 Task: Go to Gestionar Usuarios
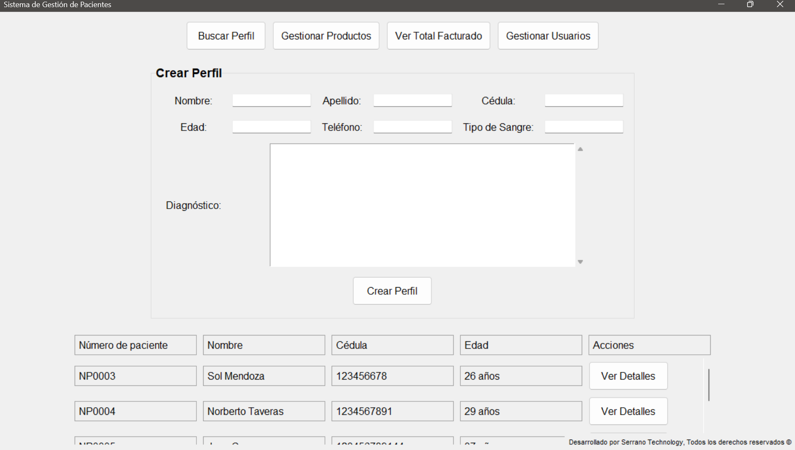[548, 36]
